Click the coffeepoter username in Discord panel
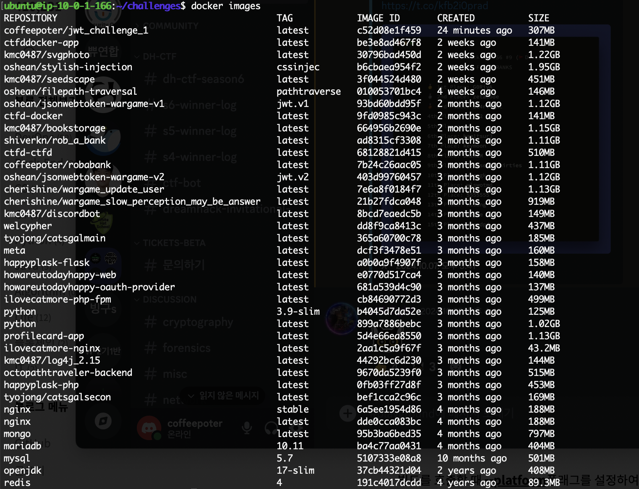This screenshot has height=489, width=639. pyautogui.click(x=195, y=423)
